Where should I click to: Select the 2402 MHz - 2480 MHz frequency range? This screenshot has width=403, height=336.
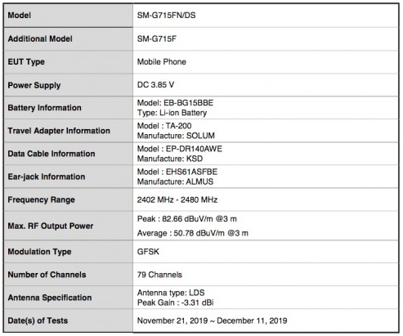(x=177, y=199)
